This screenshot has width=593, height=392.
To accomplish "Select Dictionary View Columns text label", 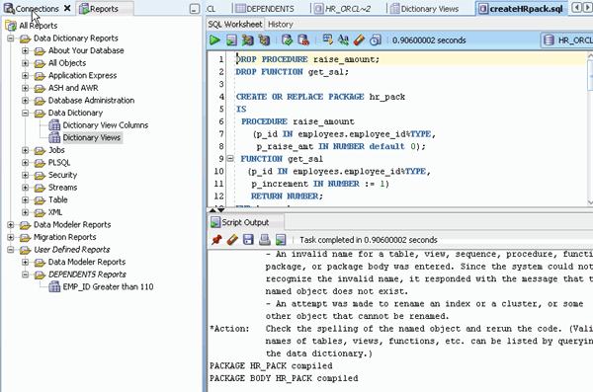I will [106, 125].
